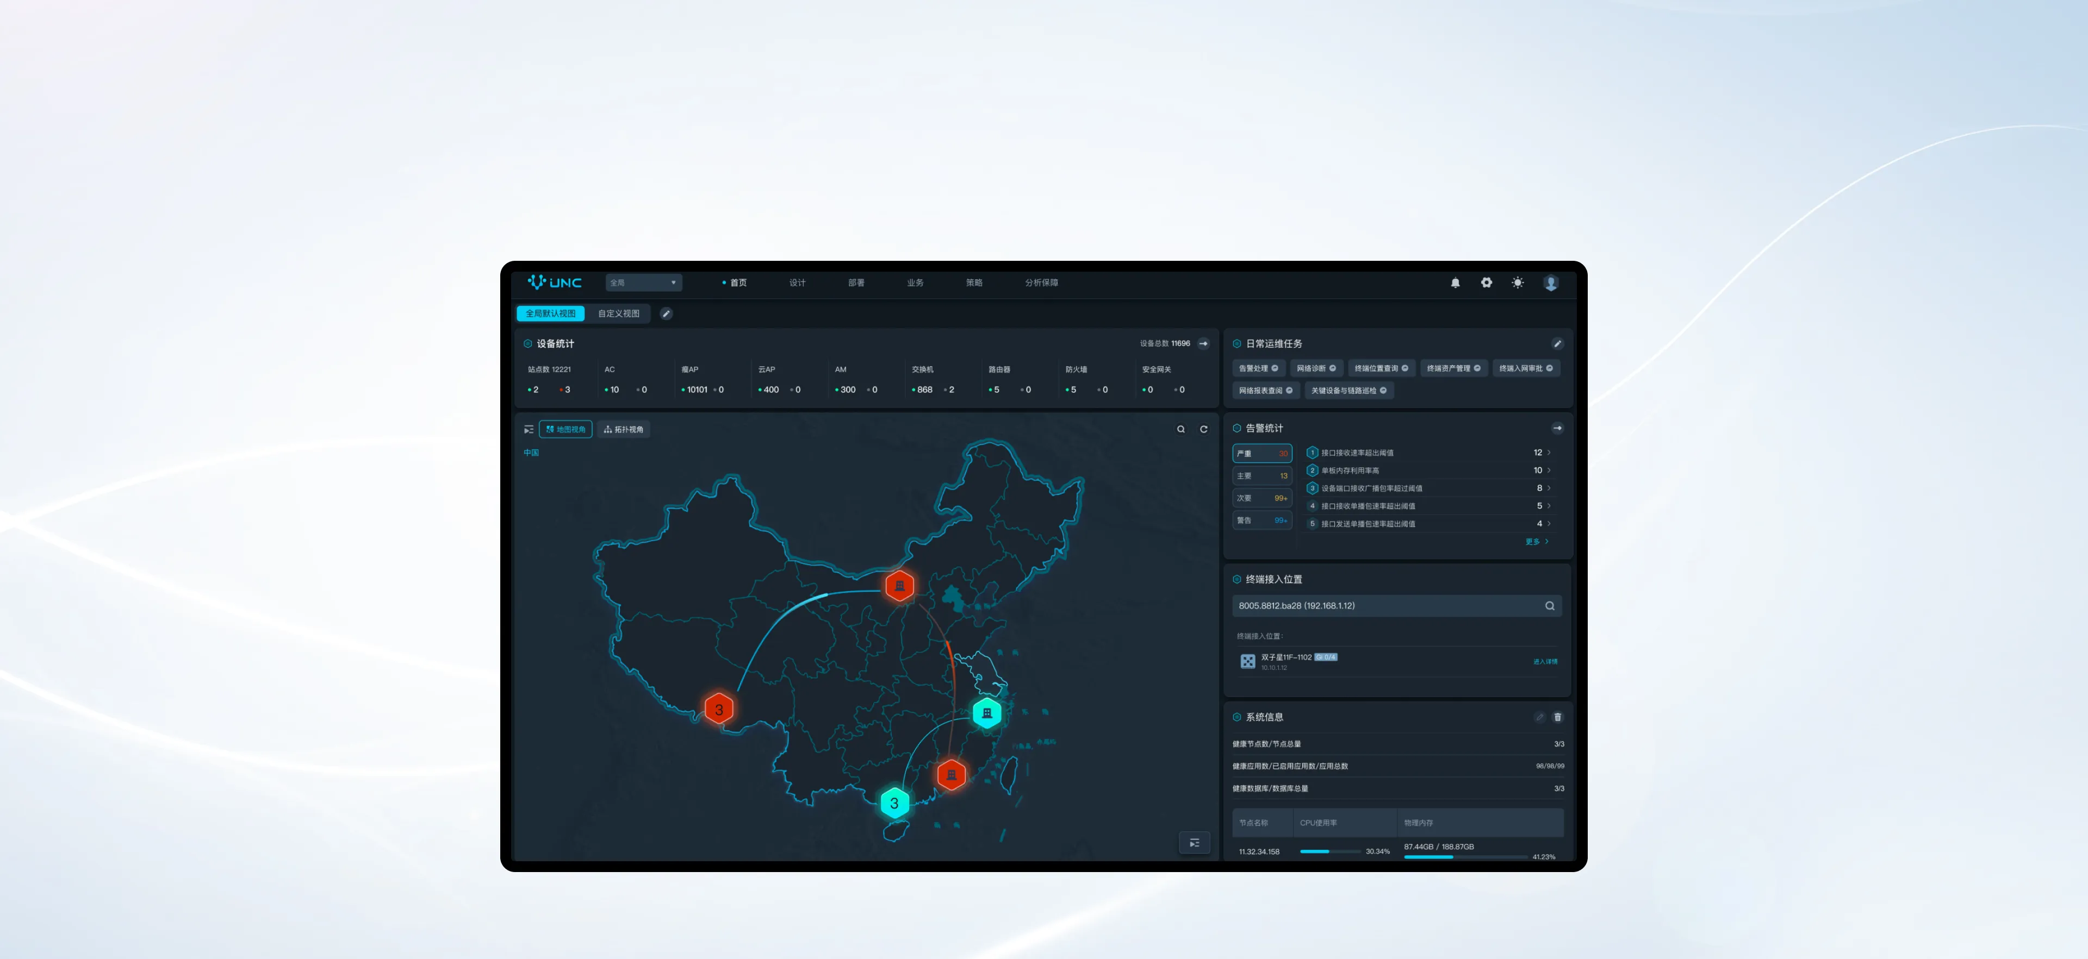Toggle the light/dark theme sun icon
Screen dimensions: 2088x959
point(1518,283)
